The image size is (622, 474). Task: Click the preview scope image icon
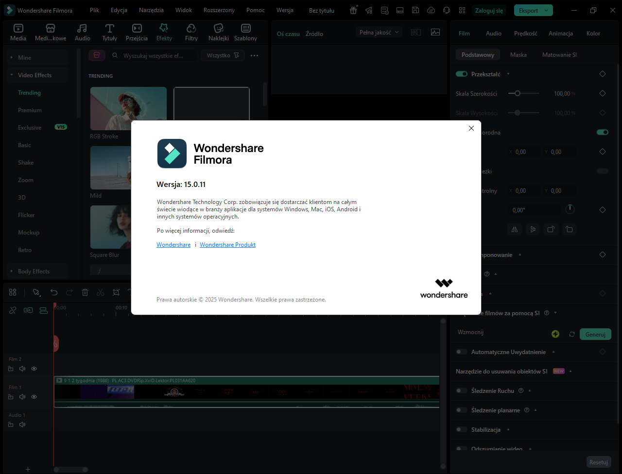pos(435,32)
